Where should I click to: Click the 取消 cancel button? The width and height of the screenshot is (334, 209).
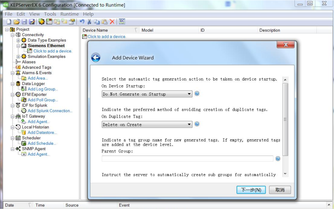(280, 190)
